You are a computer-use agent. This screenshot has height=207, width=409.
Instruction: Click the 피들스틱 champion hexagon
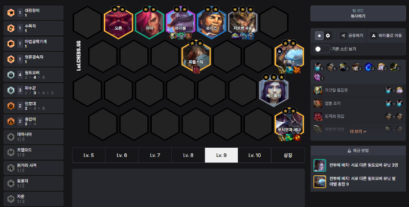click(196, 57)
